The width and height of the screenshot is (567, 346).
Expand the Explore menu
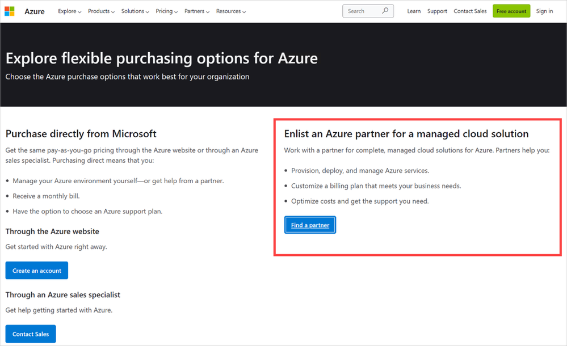(69, 11)
